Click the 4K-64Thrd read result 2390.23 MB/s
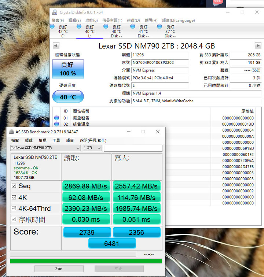264x277 pixels. tap(86, 208)
